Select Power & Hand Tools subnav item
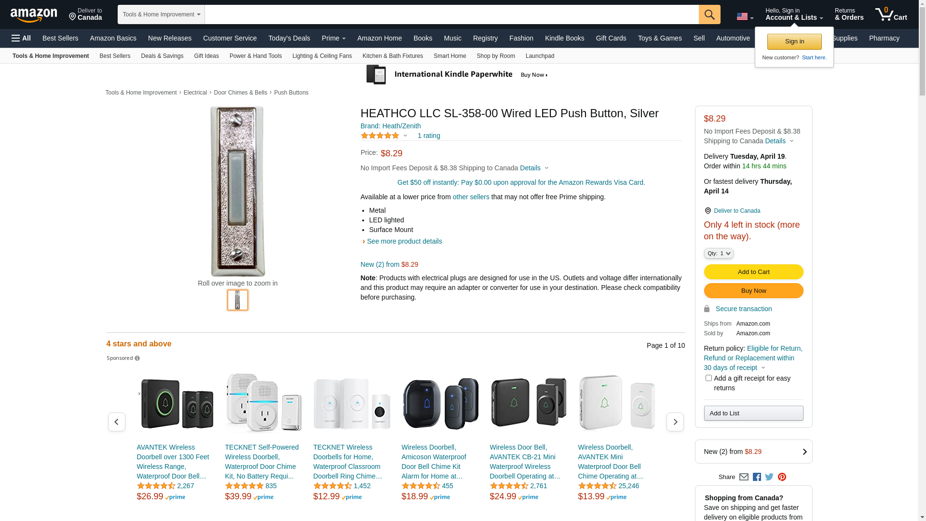This screenshot has height=521, width=926. coord(255,56)
